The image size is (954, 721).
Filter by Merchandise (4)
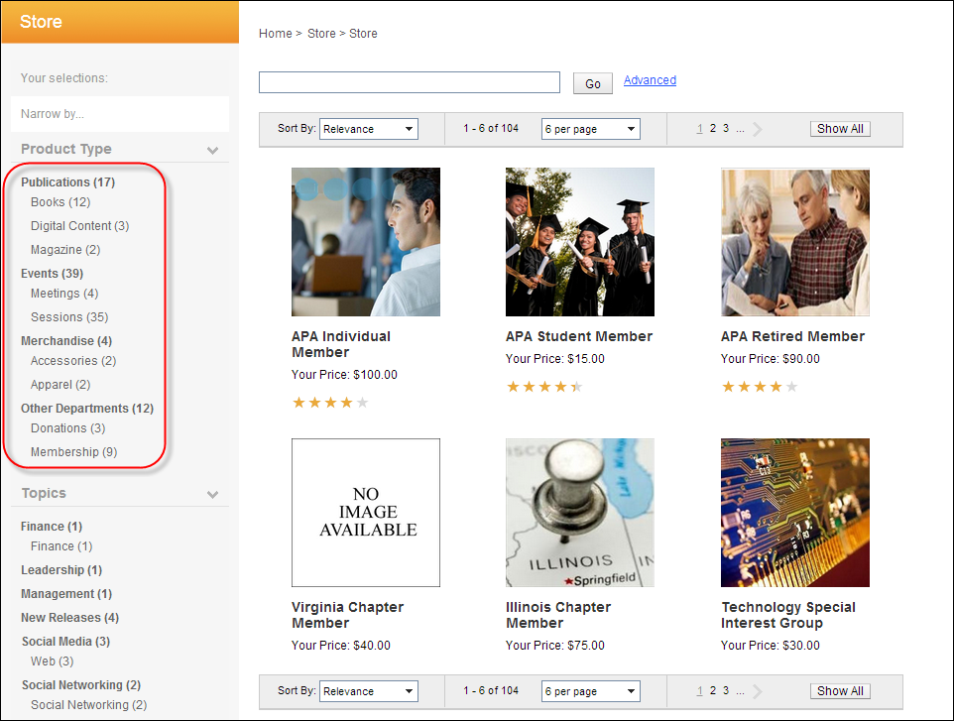click(66, 341)
